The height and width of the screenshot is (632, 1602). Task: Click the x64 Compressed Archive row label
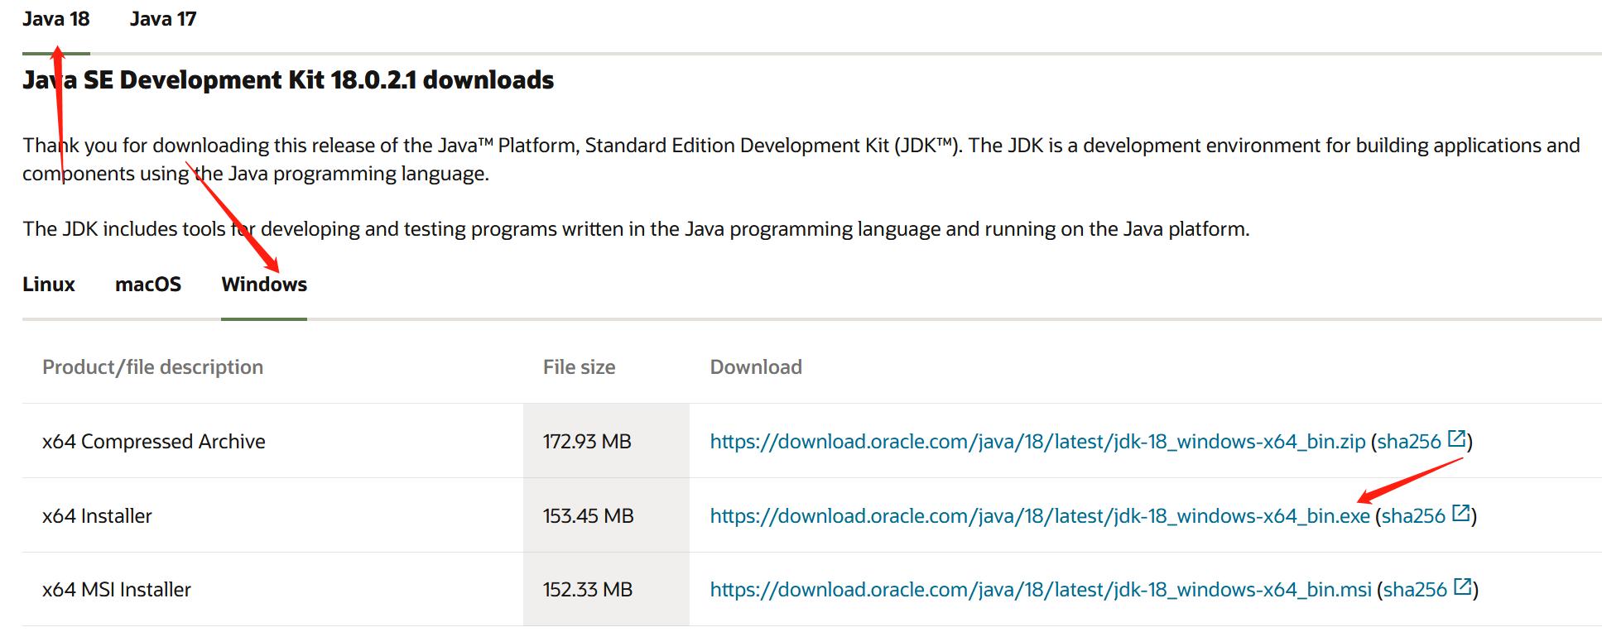(x=154, y=442)
